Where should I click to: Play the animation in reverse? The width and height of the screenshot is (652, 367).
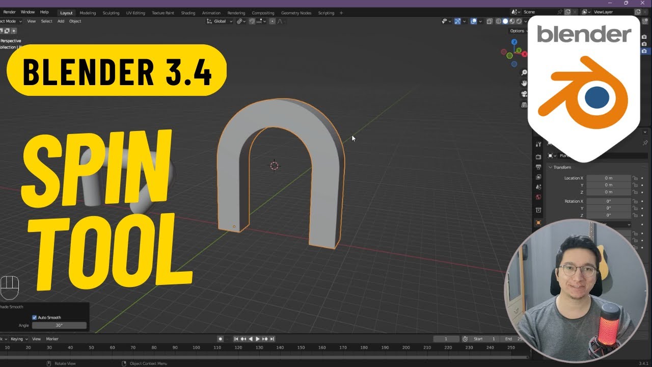coord(251,339)
